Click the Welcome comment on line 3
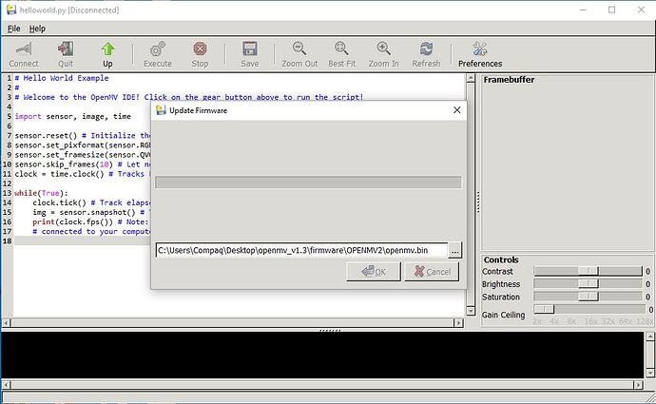 [x=188, y=97]
